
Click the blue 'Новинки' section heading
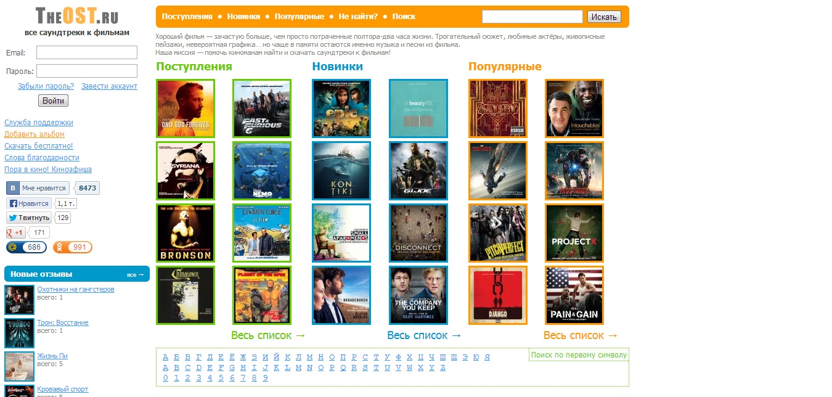[x=338, y=67]
